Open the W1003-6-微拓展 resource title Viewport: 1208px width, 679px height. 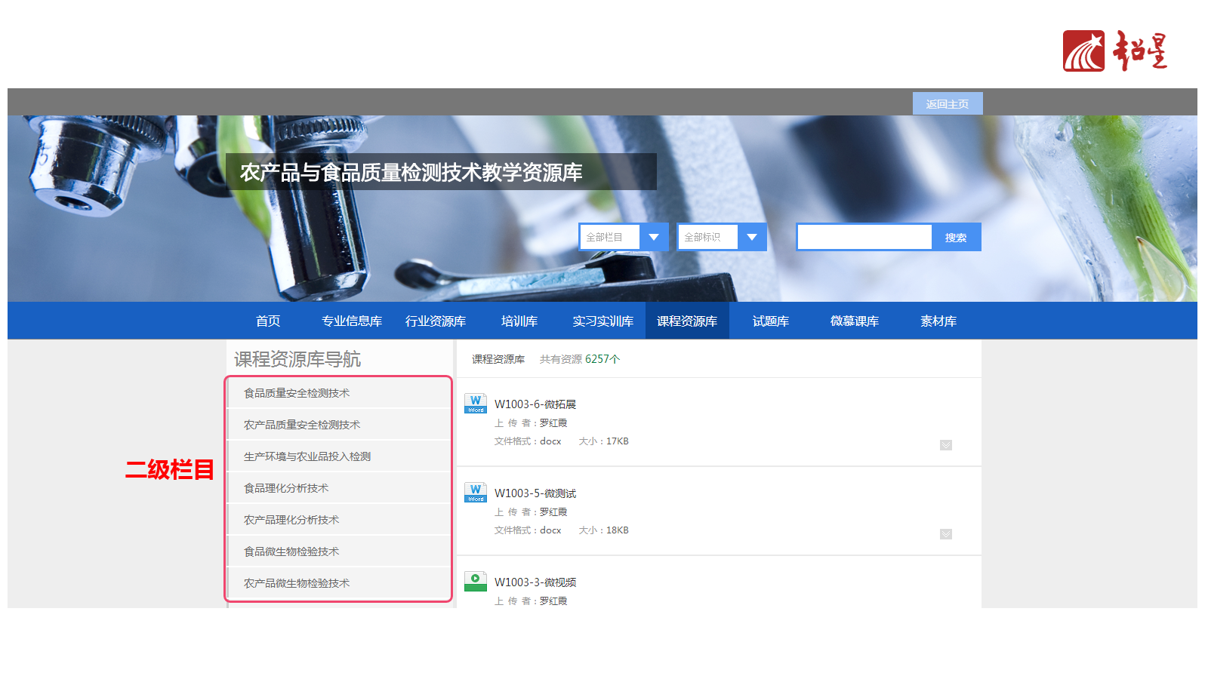tap(535, 404)
